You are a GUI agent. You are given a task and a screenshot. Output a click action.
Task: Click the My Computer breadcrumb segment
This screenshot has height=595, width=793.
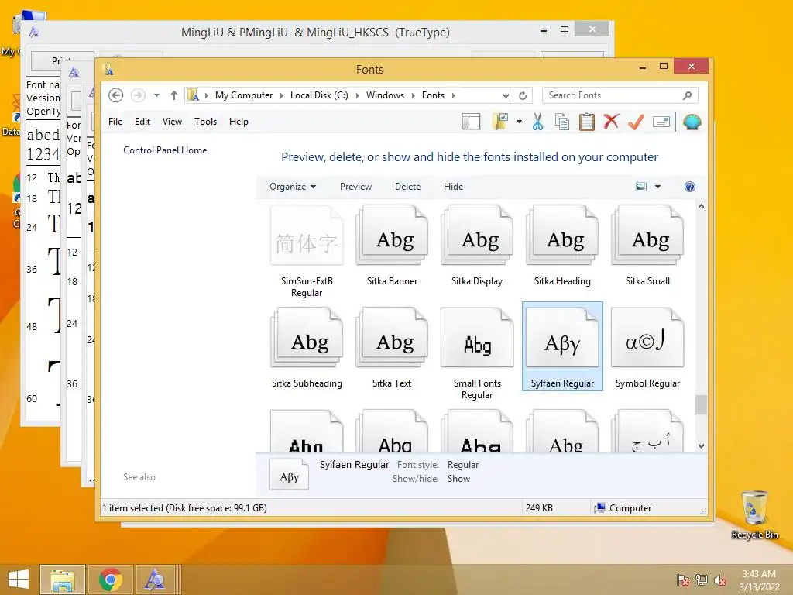(x=244, y=95)
